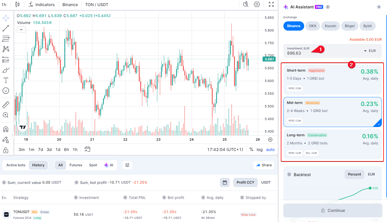Switch to the Active bots tab
The height and width of the screenshot is (222, 387).
coord(16,165)
